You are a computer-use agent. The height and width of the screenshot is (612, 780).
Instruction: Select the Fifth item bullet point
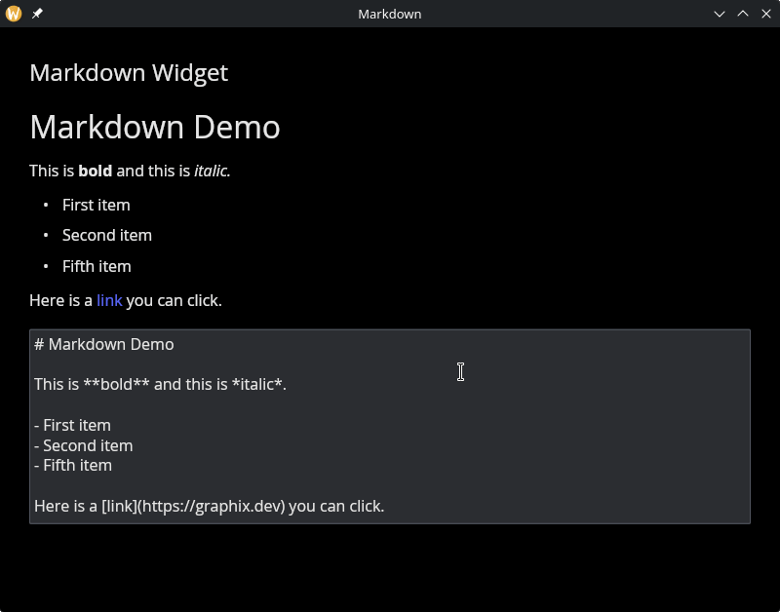click(97, 266)
